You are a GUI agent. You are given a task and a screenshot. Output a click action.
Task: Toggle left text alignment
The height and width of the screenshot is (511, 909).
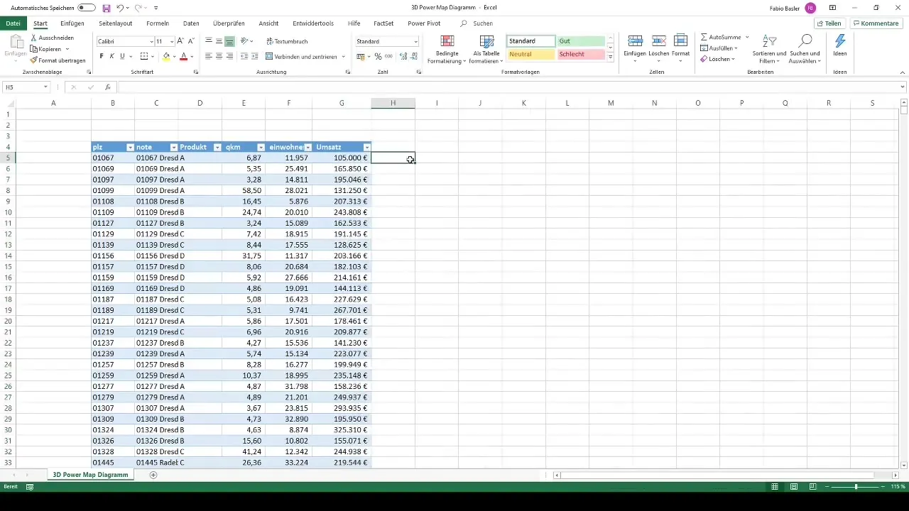tap(209, 56)
